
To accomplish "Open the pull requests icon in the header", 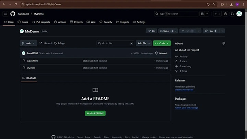I will pyautogui.click(x=232, y=14).
